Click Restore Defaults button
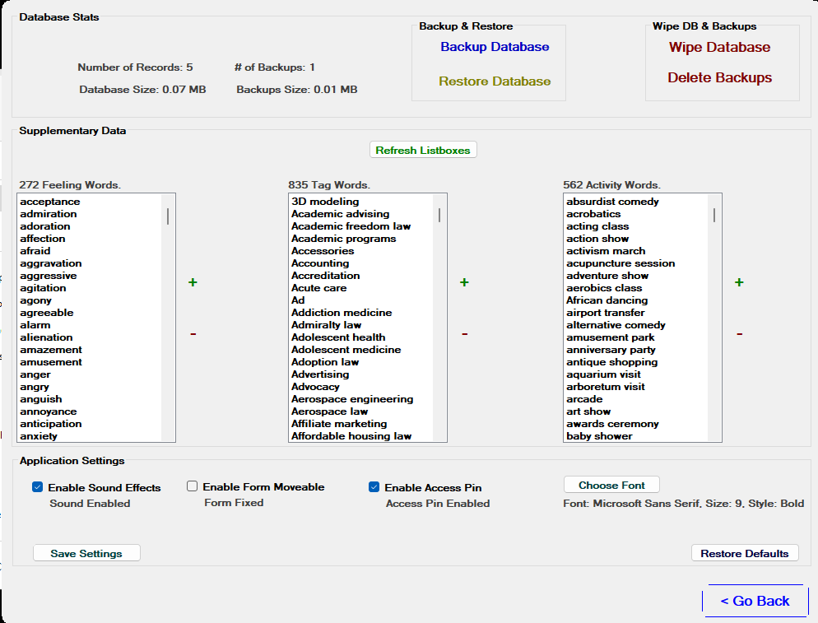818x623 pixels. point(745,553)
